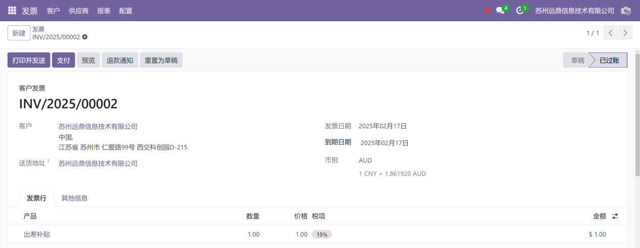Select the 草稿 status stage
The width and height of the screenshot is (640, 248).
(x=577, y=60)
